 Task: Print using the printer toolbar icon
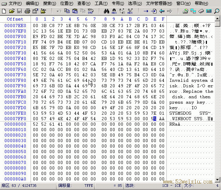[x=27, y=11]
